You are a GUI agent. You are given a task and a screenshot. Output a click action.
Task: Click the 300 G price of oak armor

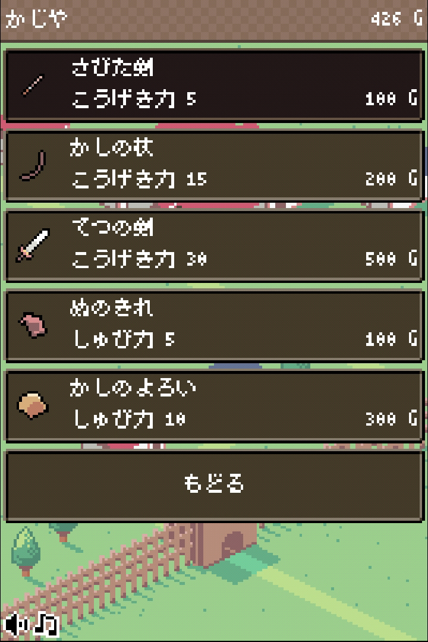tap(391, 419)
